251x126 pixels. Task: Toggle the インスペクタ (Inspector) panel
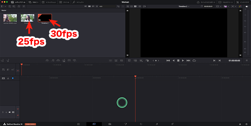[x=243, y=2]
